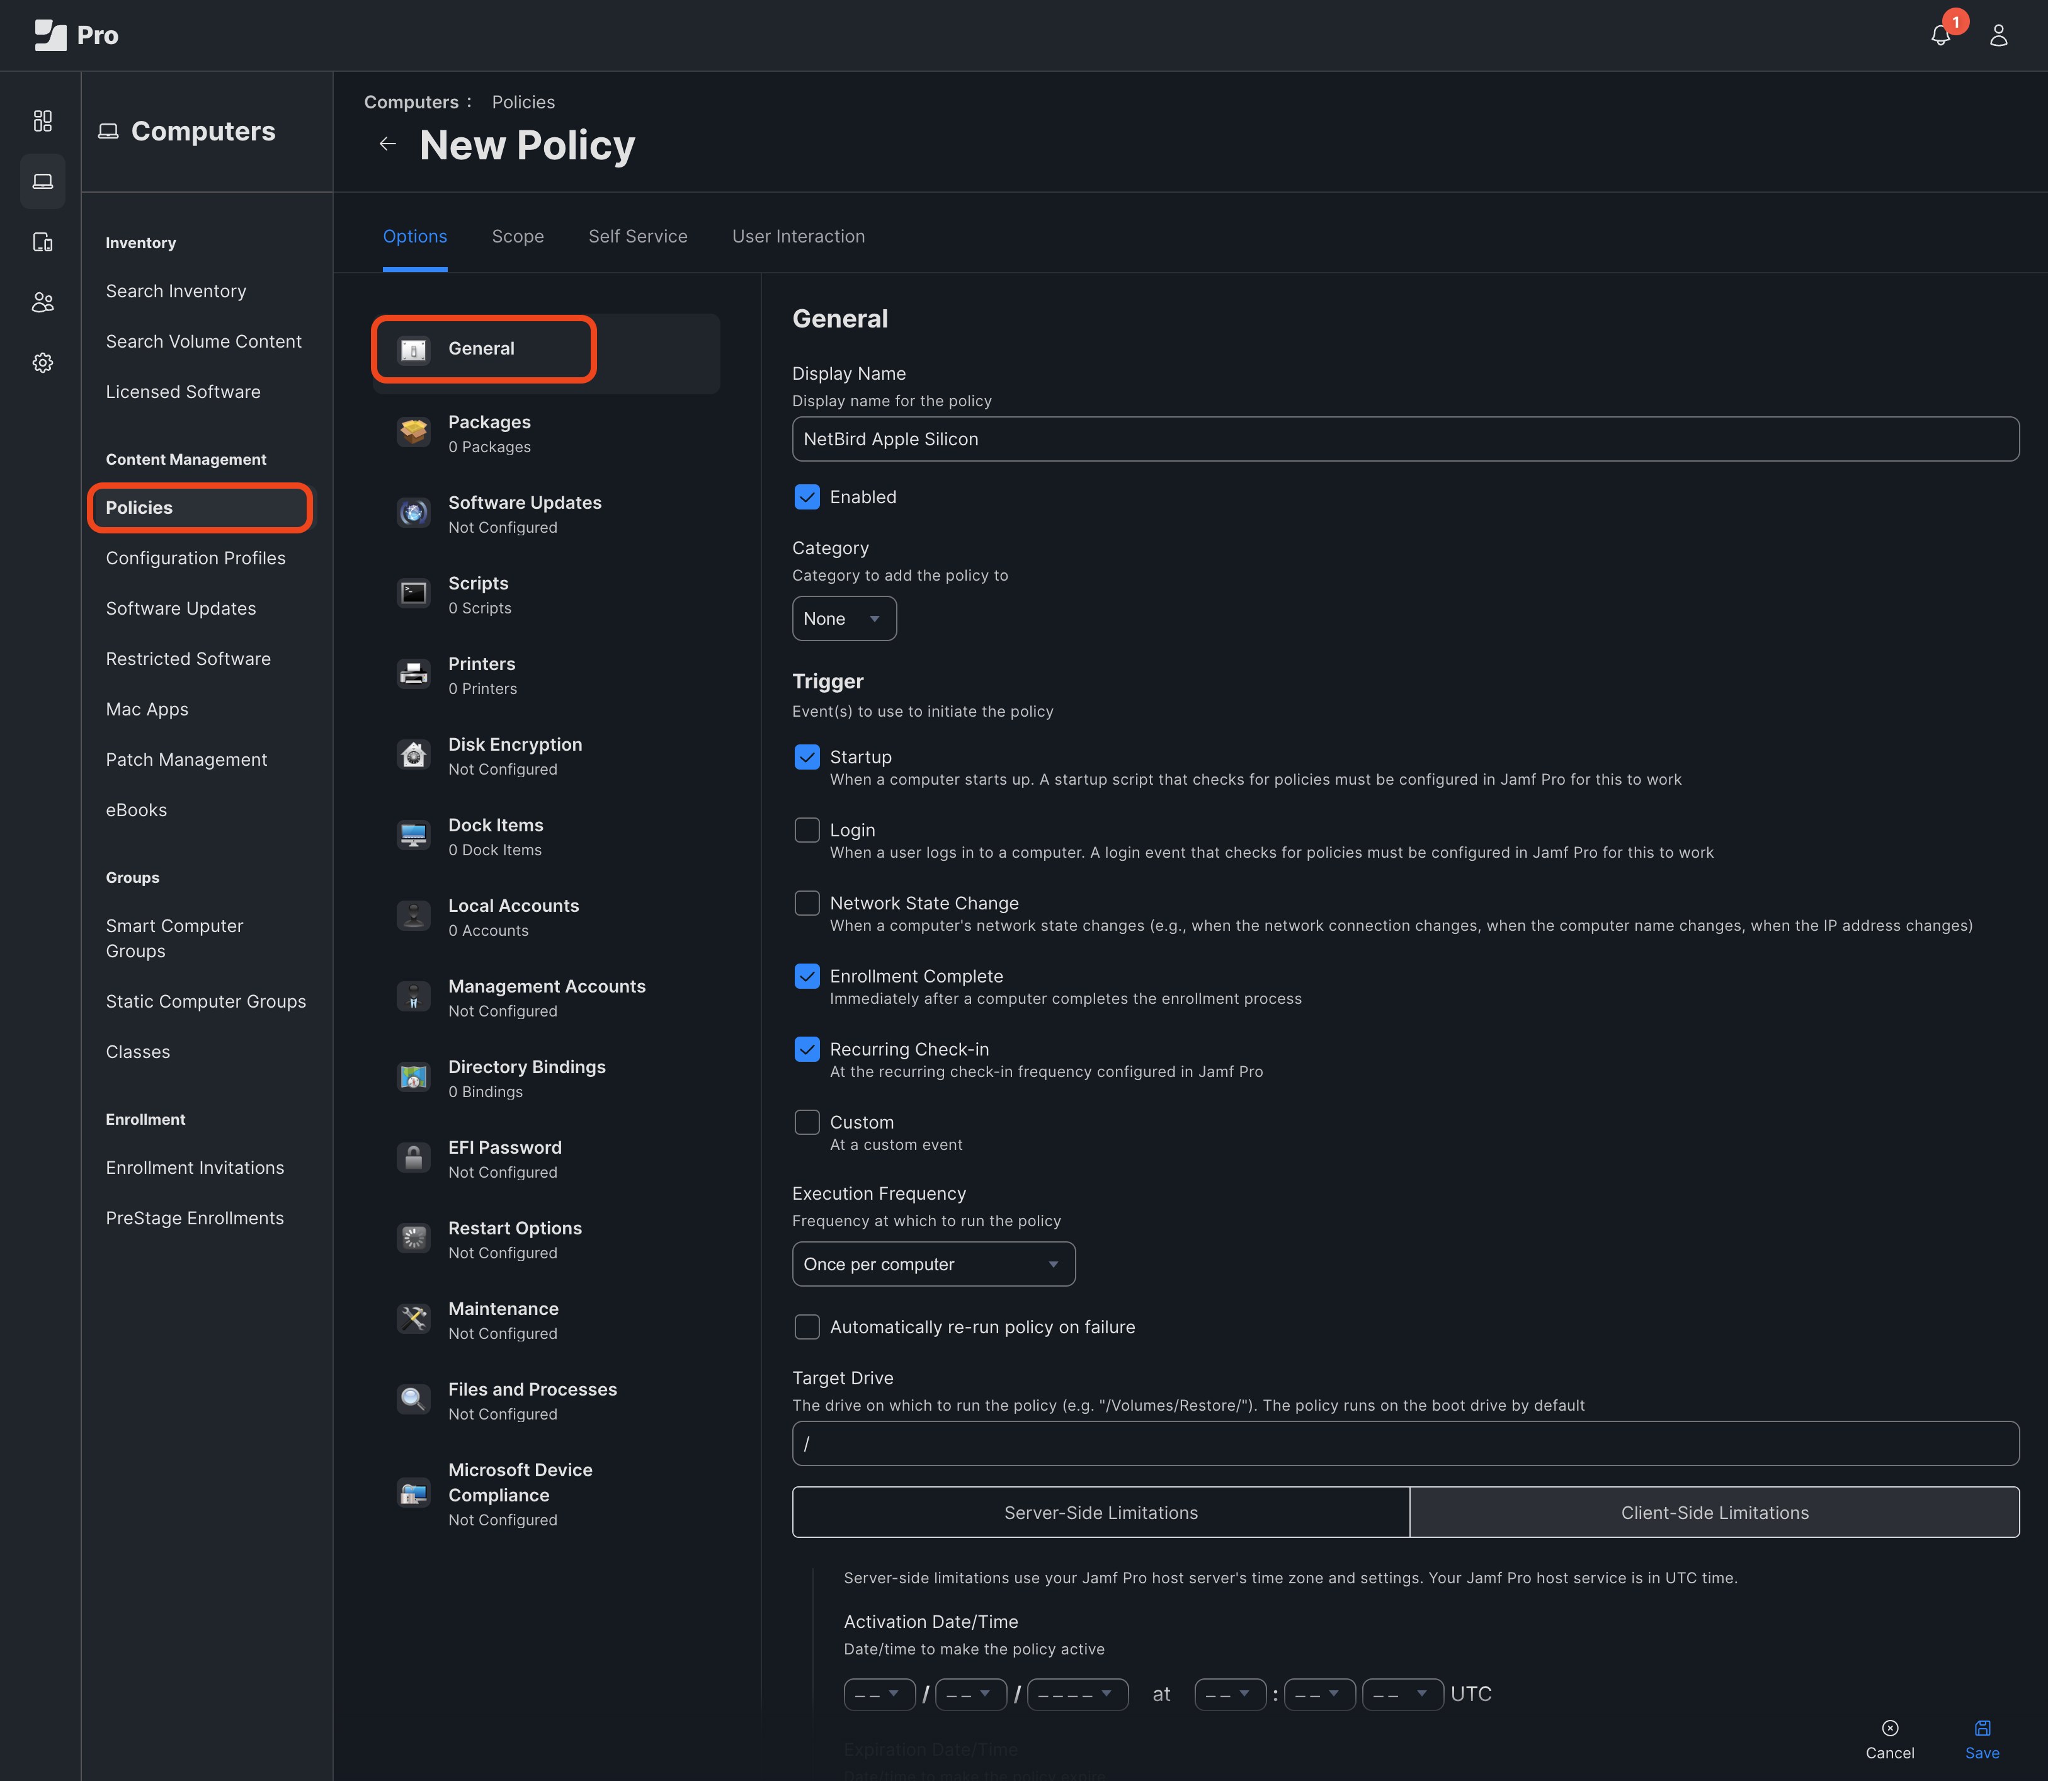This screenshot has height=1781, width=2048.
Task: Open the Scripts payload icon
Action: (x=413, y=593)
